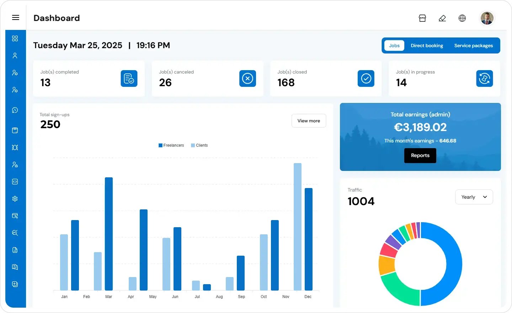Select the user profile icon in sidebar
The width and height of the screenshot is (512, 313).
click(15, 56)
